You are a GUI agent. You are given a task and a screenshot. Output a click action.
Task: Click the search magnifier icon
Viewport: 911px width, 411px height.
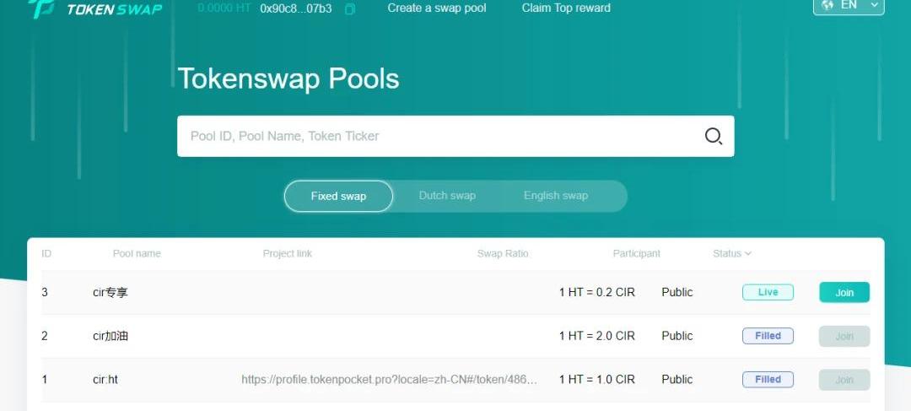click(714, 137)
